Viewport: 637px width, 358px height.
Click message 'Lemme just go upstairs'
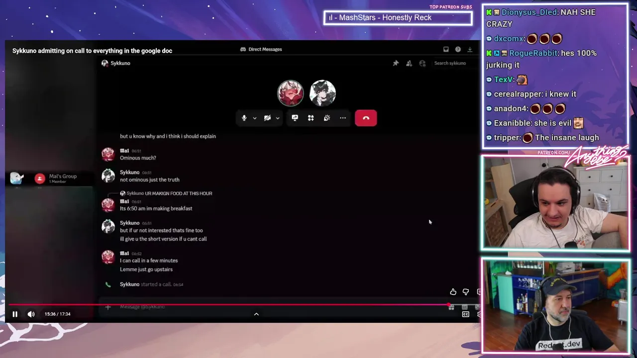tap(146, 269)
